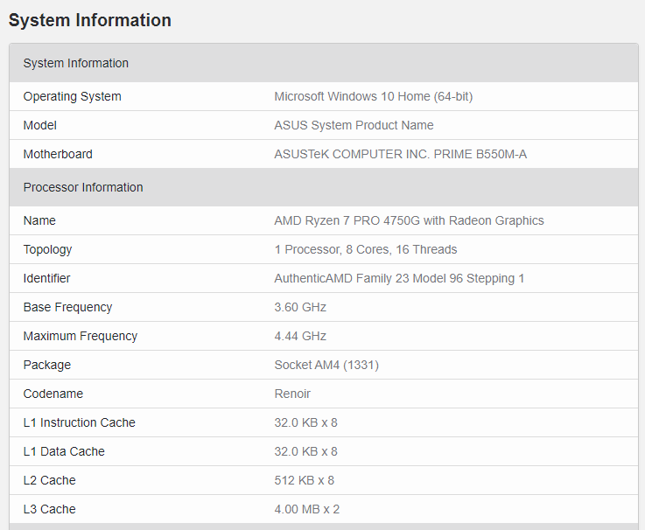
Task: Click the 'Topology' label
Action: pyautogui.click(x=48, y=249)
